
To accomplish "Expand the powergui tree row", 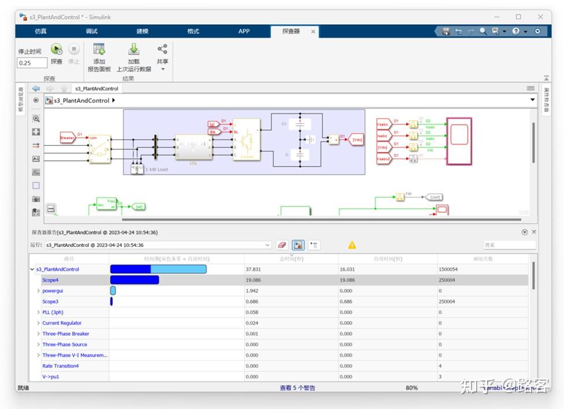I will click(x=38, y=290).
